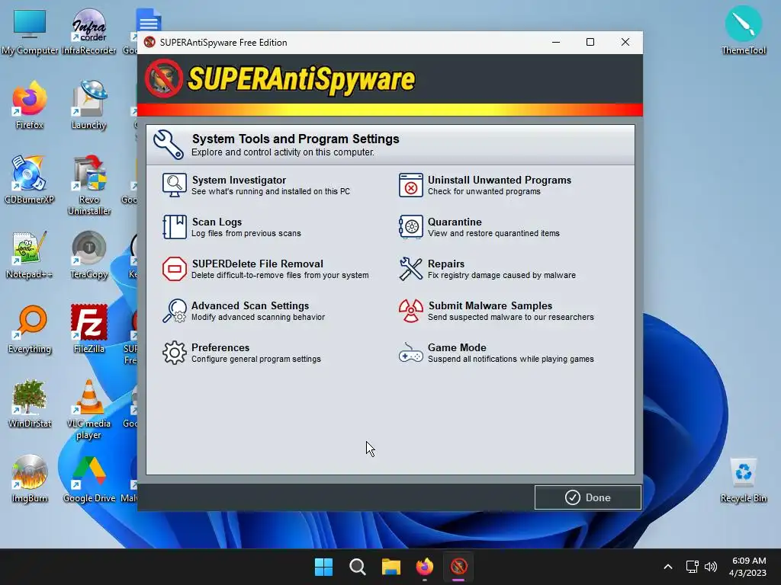Click 'Suspend all notifications while playing games' text
The height and width of the screenshot is (585, 781).
510,359
